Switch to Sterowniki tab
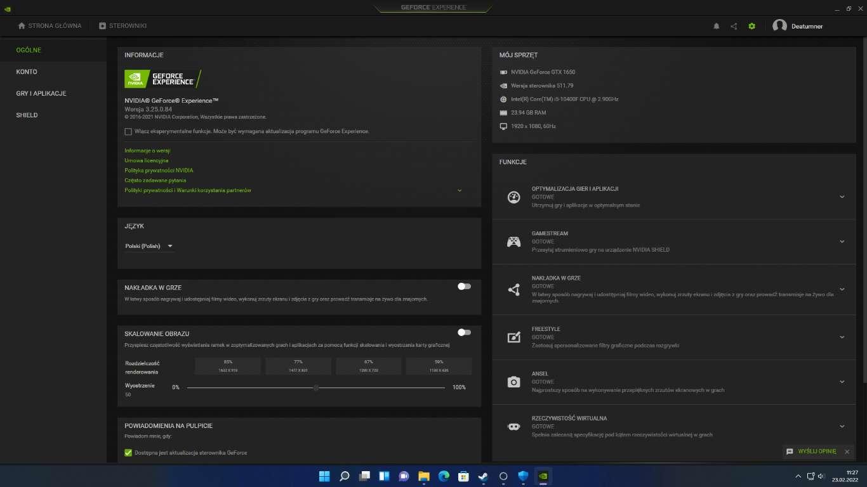Image resolution: width=867 pixels, height=487 pixels. (122, 26)
